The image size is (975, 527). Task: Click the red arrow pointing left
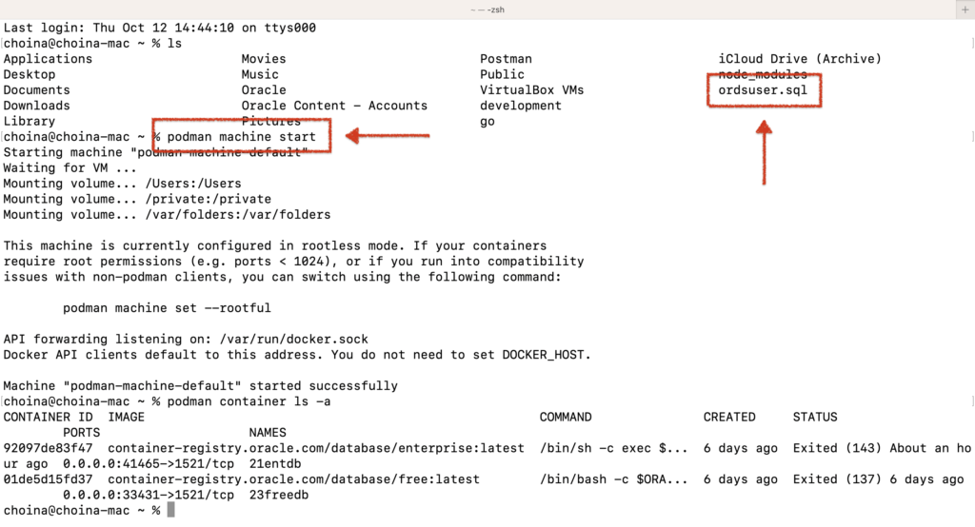click(x=388, y=136)
